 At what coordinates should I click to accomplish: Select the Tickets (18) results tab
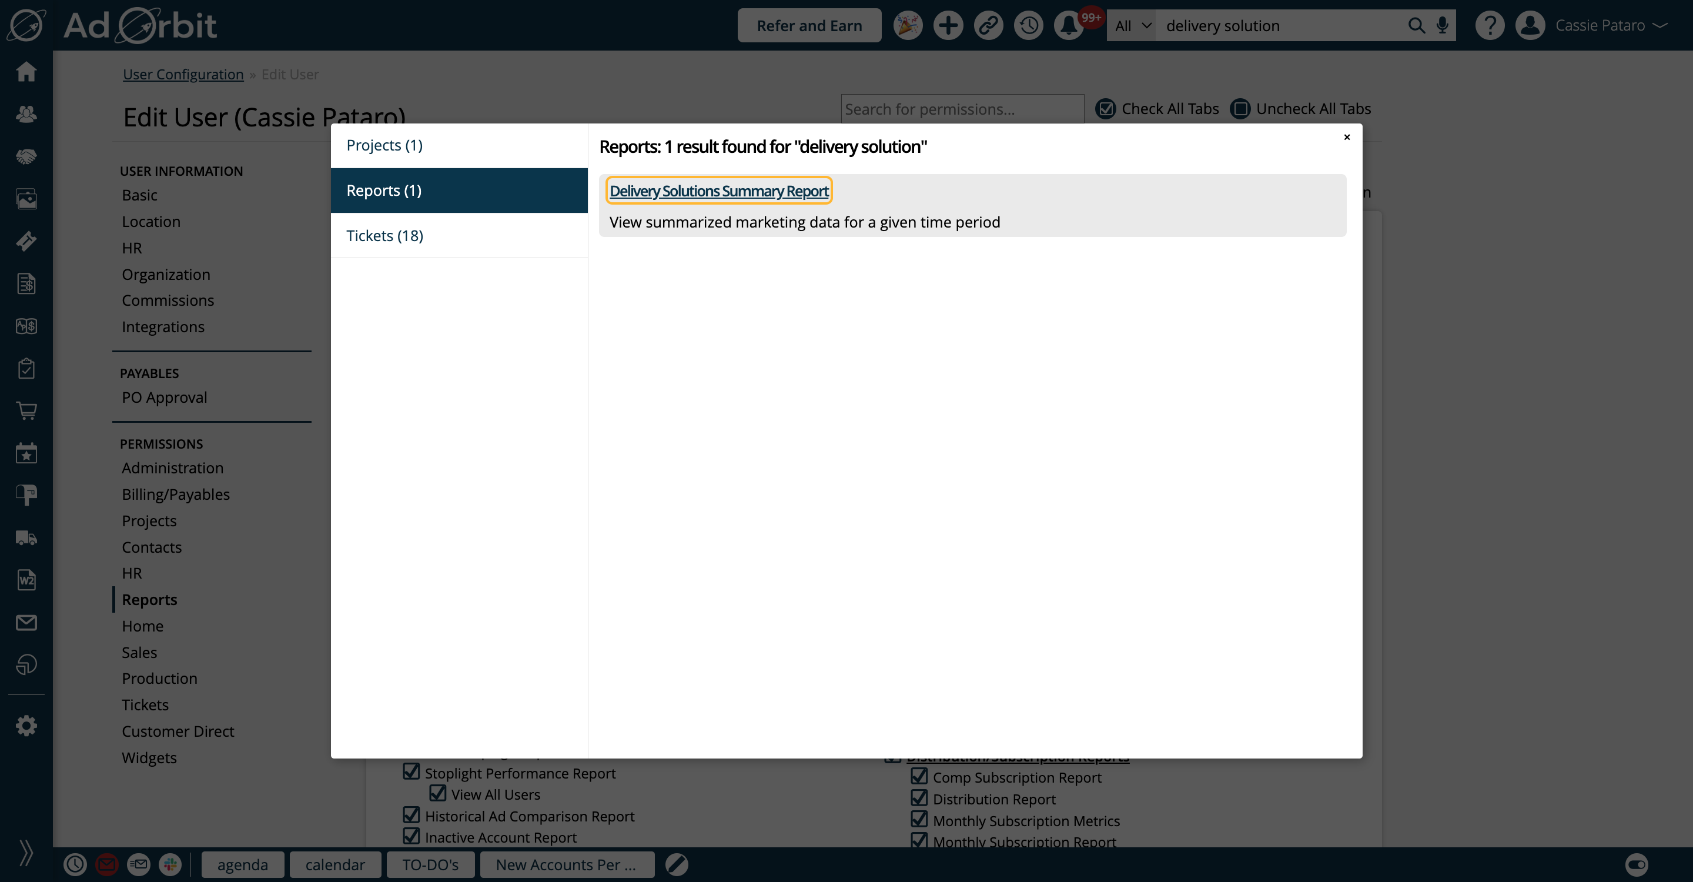[x=459, y=235]
